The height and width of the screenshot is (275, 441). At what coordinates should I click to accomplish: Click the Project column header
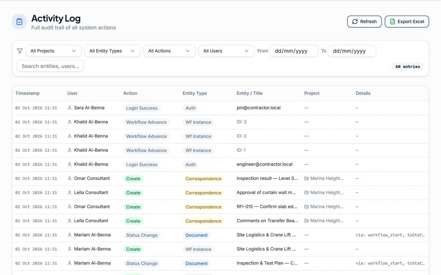(312, 93)
